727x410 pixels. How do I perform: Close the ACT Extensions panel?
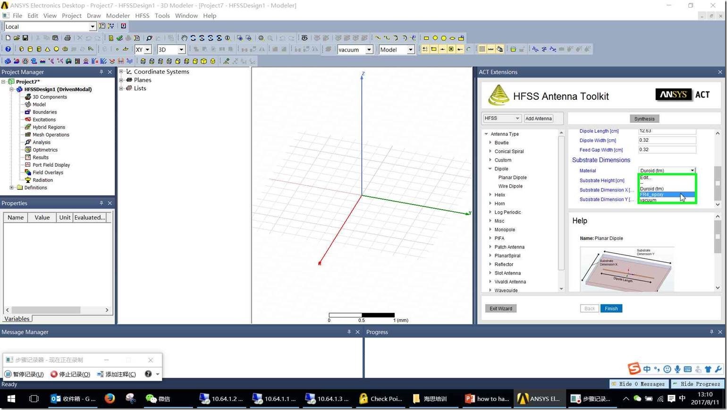(x=720, y=72)
